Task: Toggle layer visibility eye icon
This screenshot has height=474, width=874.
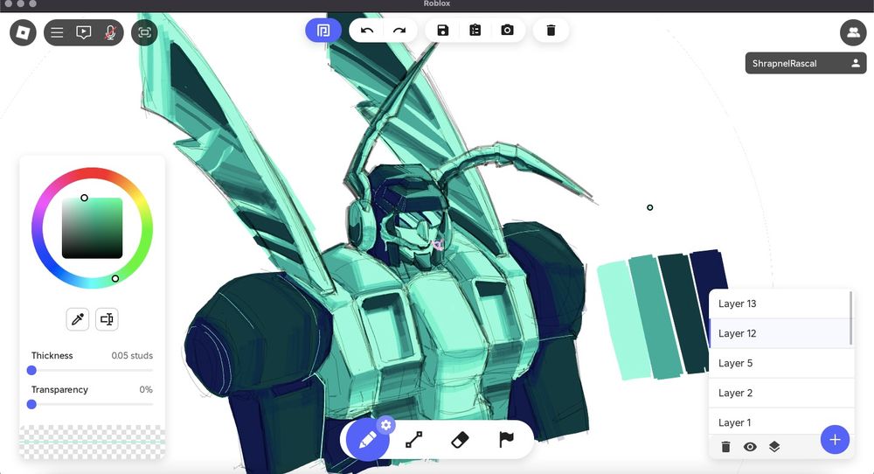Action: click(750, 447)
